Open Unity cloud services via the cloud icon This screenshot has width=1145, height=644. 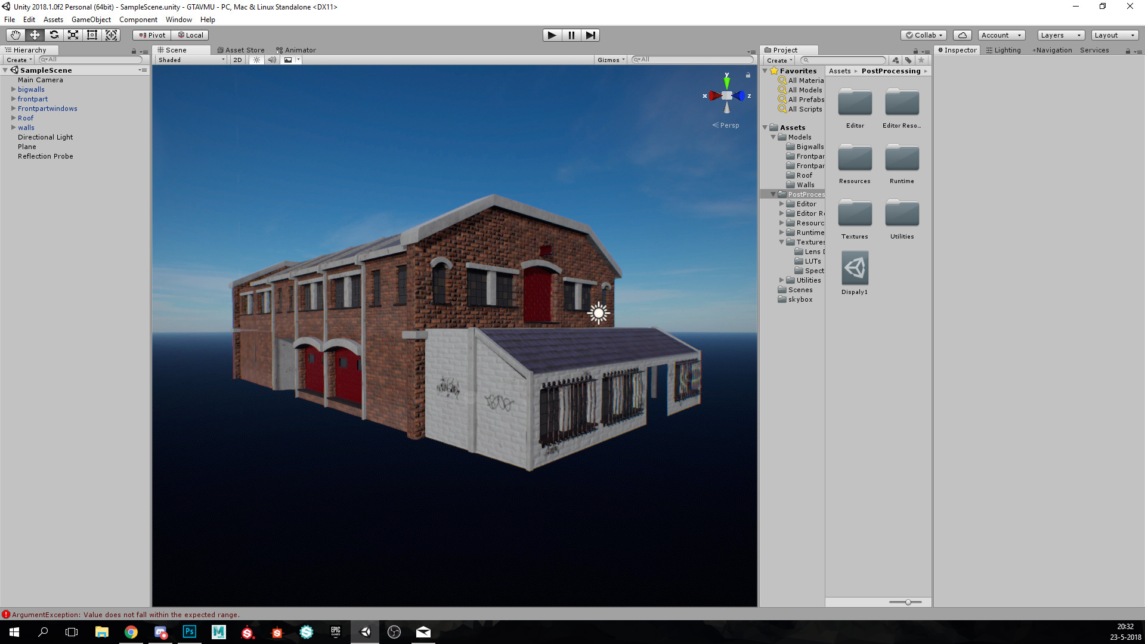point(962,35)
